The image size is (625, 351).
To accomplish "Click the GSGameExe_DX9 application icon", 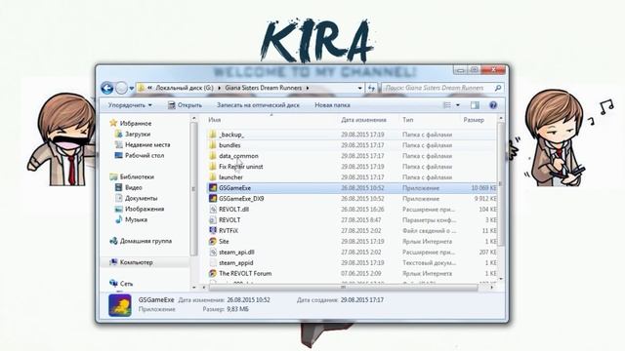I will point(213,199).
